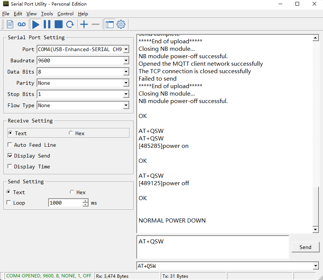The width and height of the screenshot is (323, 280).
Task: Click the [485285]power on log line
Action: click(x=164, y=146)
